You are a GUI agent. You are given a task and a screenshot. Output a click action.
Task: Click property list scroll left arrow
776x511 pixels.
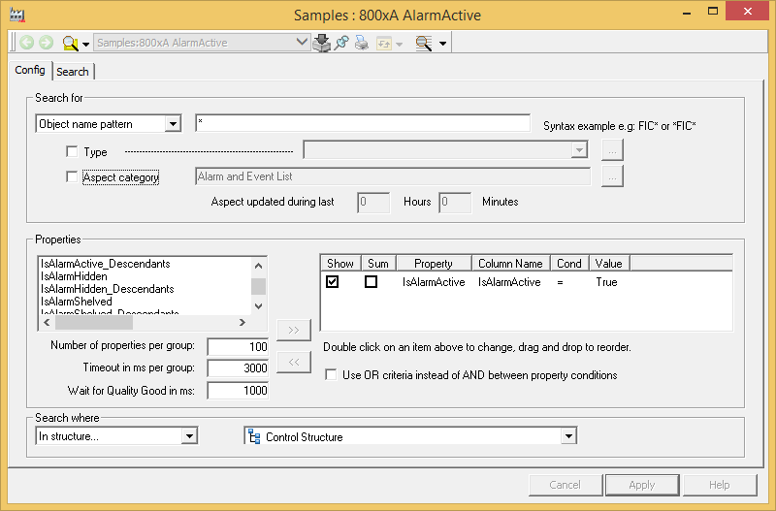(47, 323)
